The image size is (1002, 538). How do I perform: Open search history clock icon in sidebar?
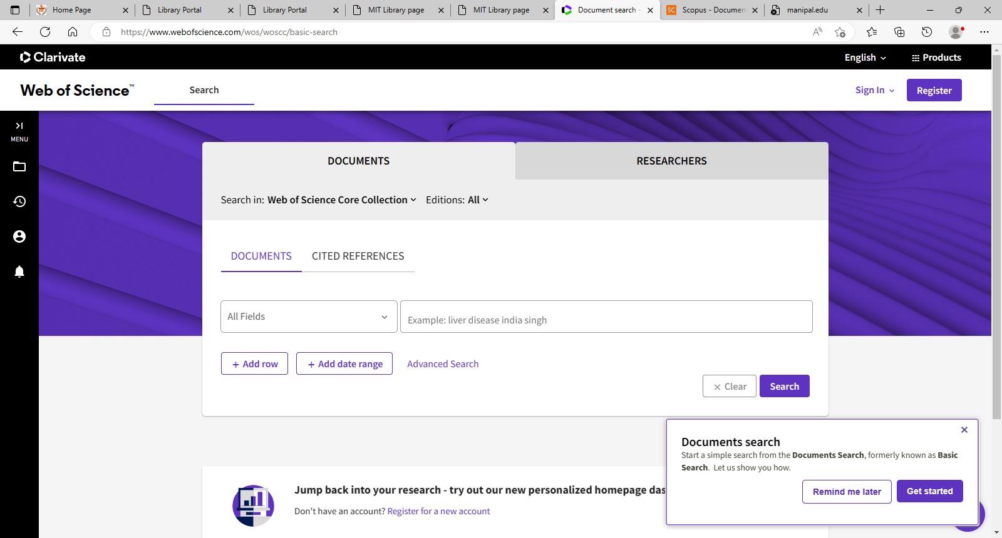click(19, 201)
